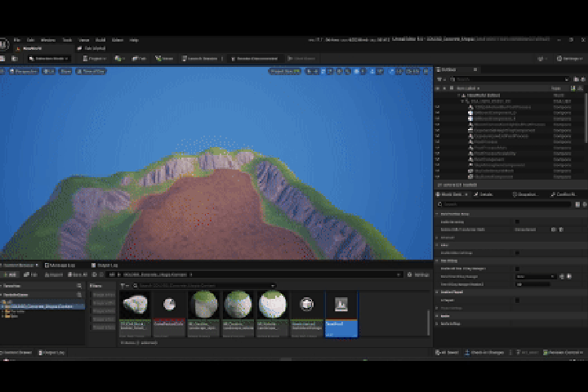Click the Unreal Engine logo icon
588x392 pixels.
point(4,44)
